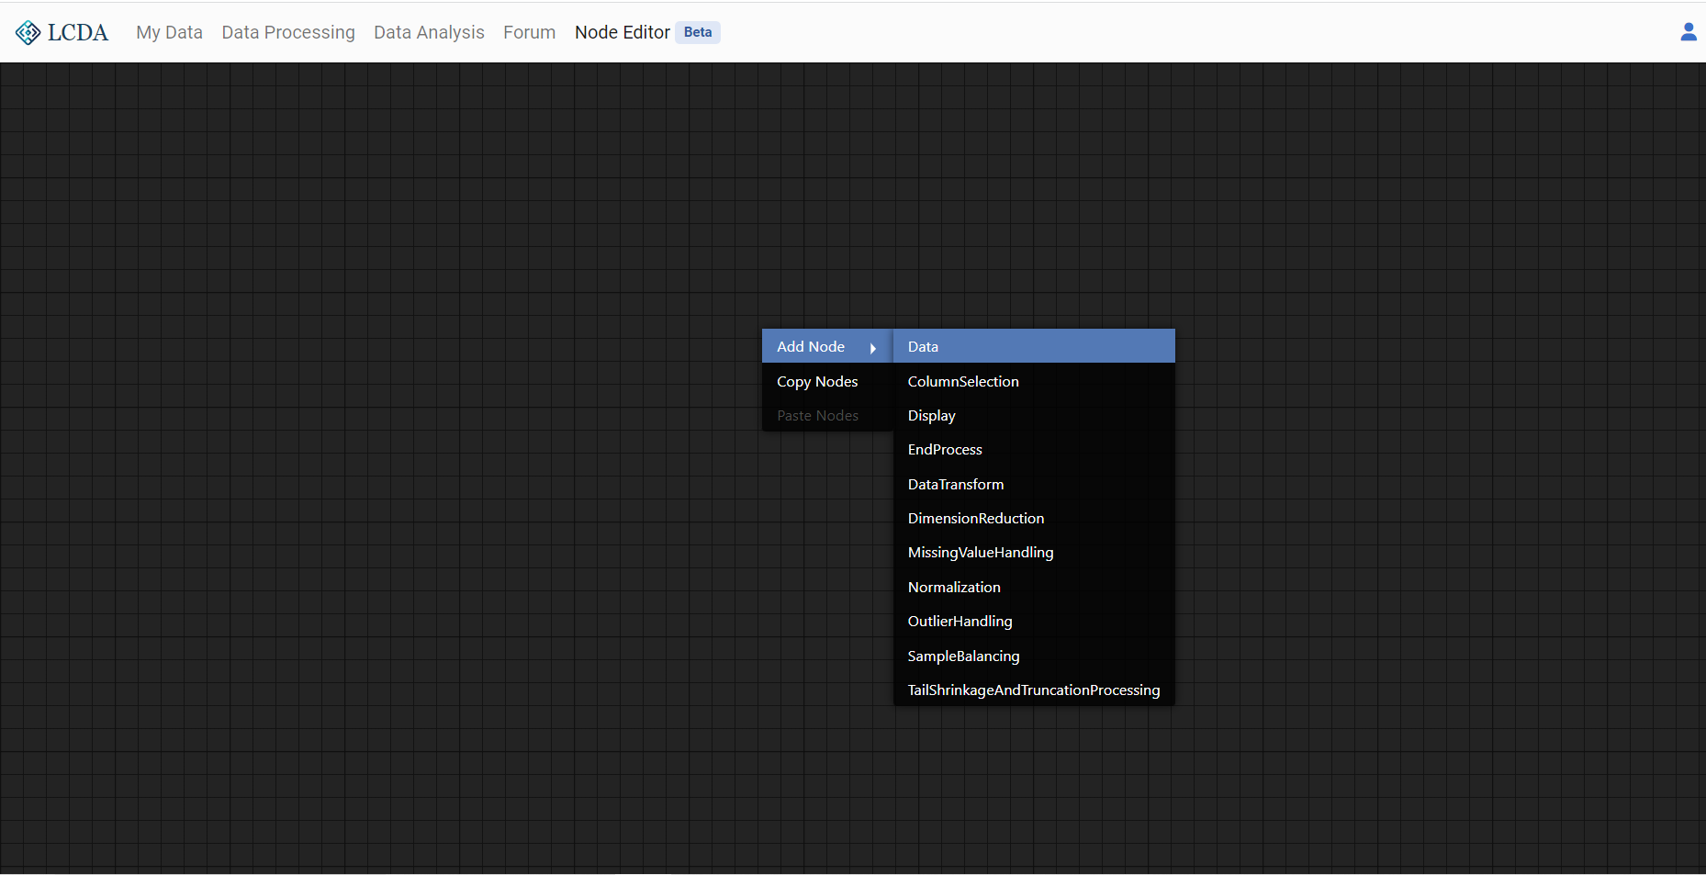1706x875 pixels.
Task: Add a Data node
Action: 923,346
